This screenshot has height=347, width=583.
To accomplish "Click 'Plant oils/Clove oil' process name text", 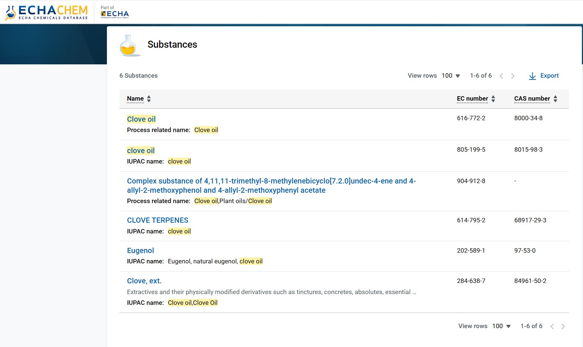I will tap(246, 201).
